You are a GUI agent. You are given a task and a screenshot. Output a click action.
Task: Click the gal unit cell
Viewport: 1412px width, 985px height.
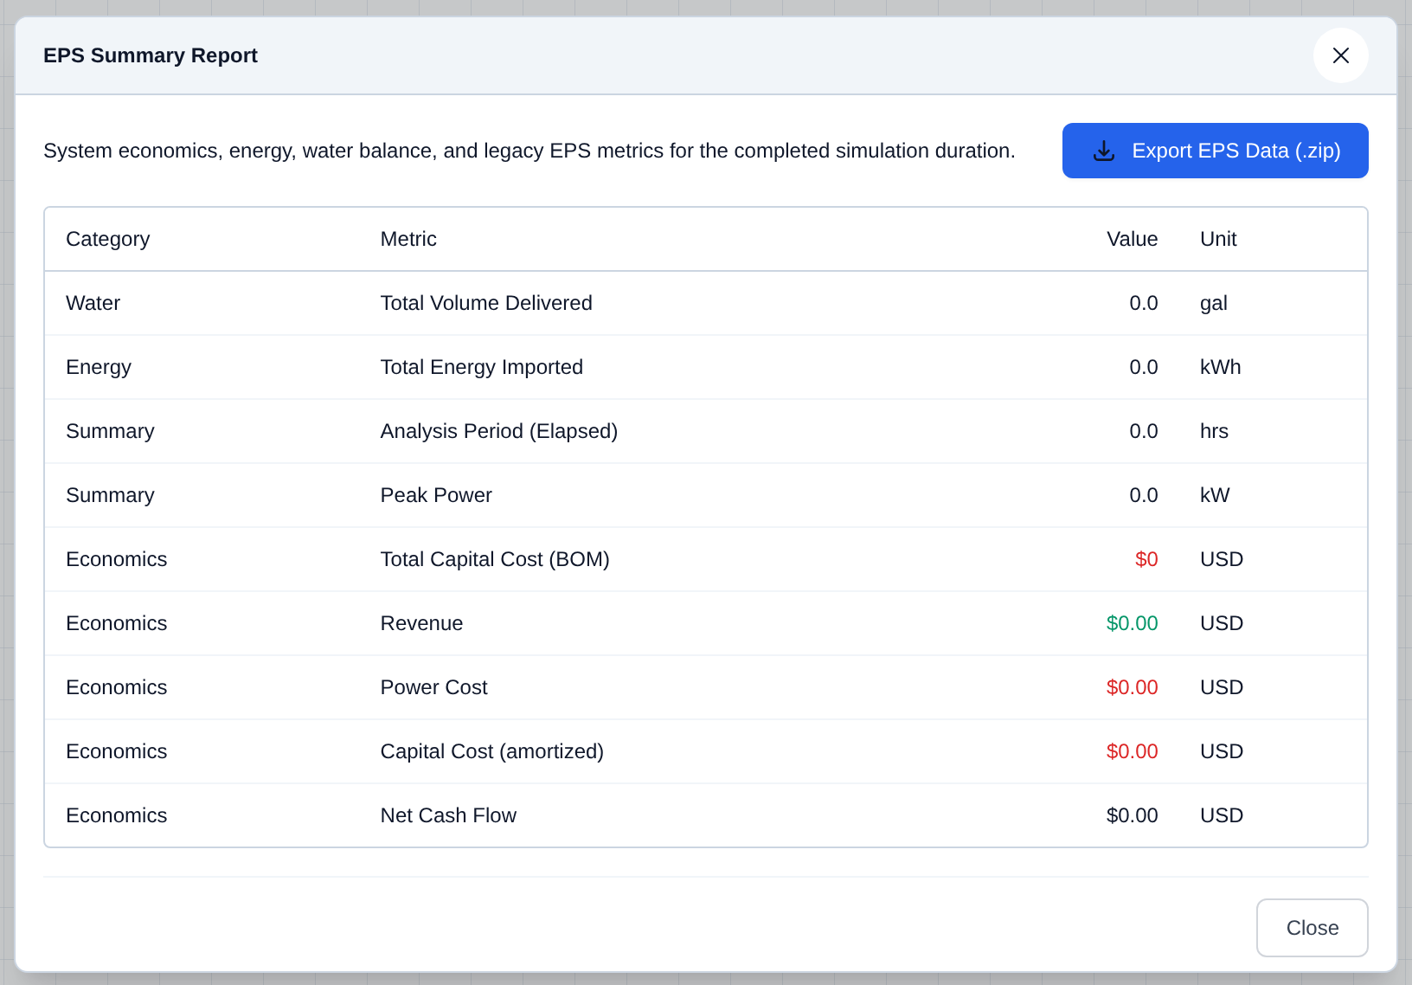click(1214, 303)
